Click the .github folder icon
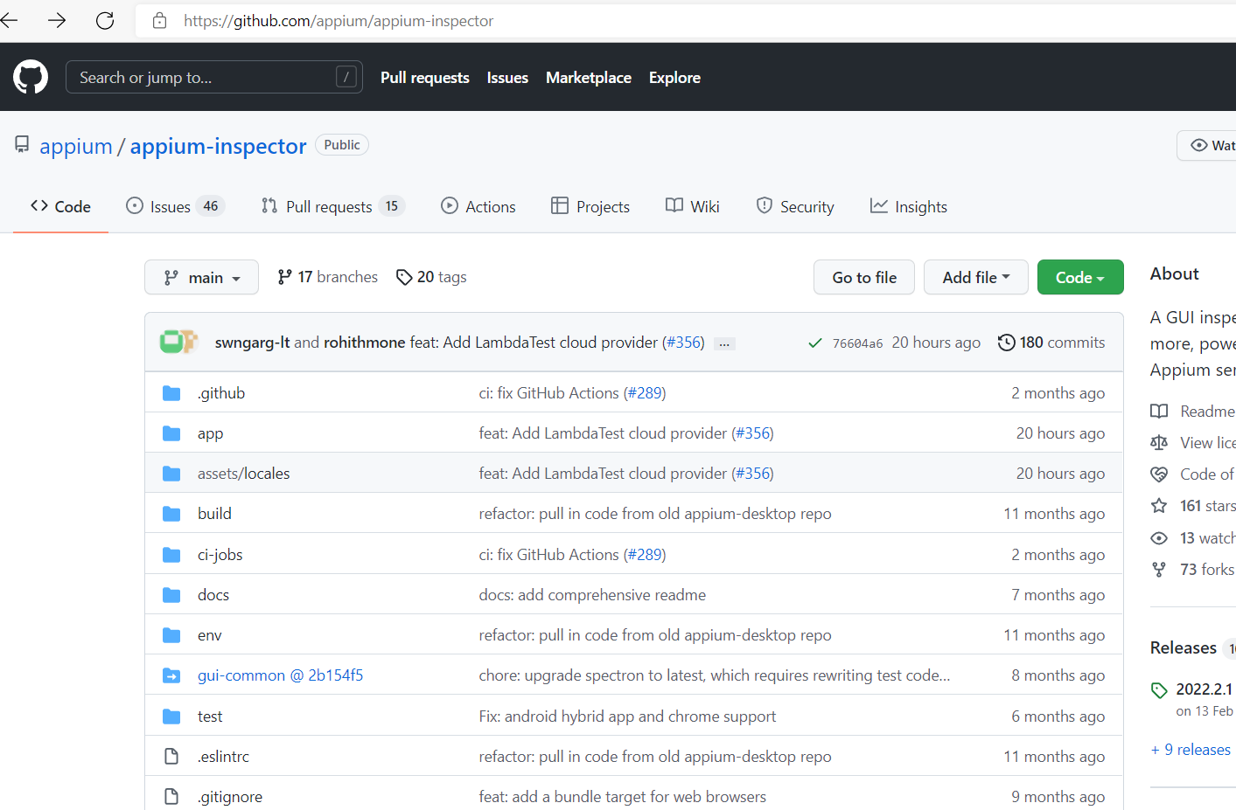The width and height of the screenshot is (1236, 810). point(171,393)
